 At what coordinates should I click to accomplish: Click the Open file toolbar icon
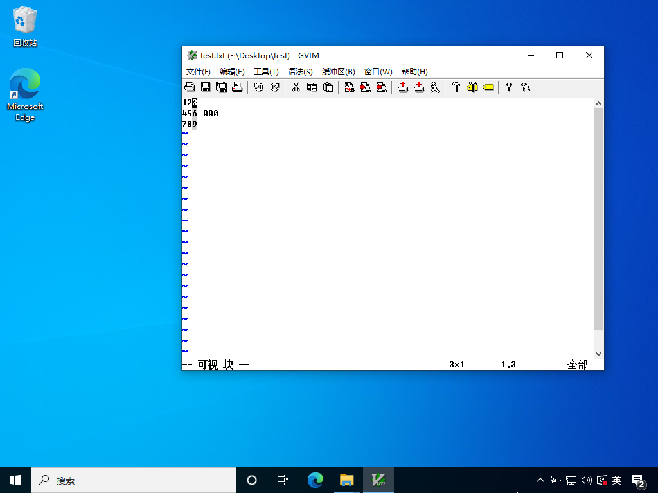point(190,87)
